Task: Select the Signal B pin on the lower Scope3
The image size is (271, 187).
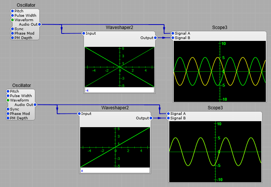Action: coord(168,118)
